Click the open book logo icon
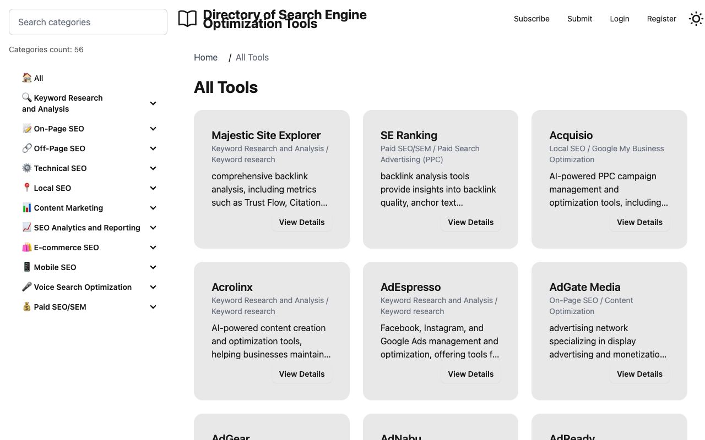The height and width of the screenshot is (440, 705). click(187, 19)
